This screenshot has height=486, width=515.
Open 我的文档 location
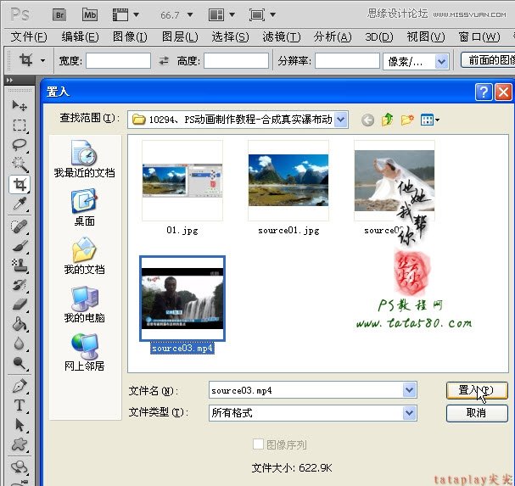(x=84, y=255)
